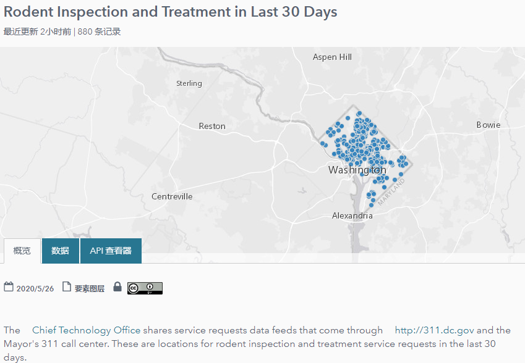Click the document icon next to 要素图层
The height and width of the screenshot is (363, 525).
point(67,287)
